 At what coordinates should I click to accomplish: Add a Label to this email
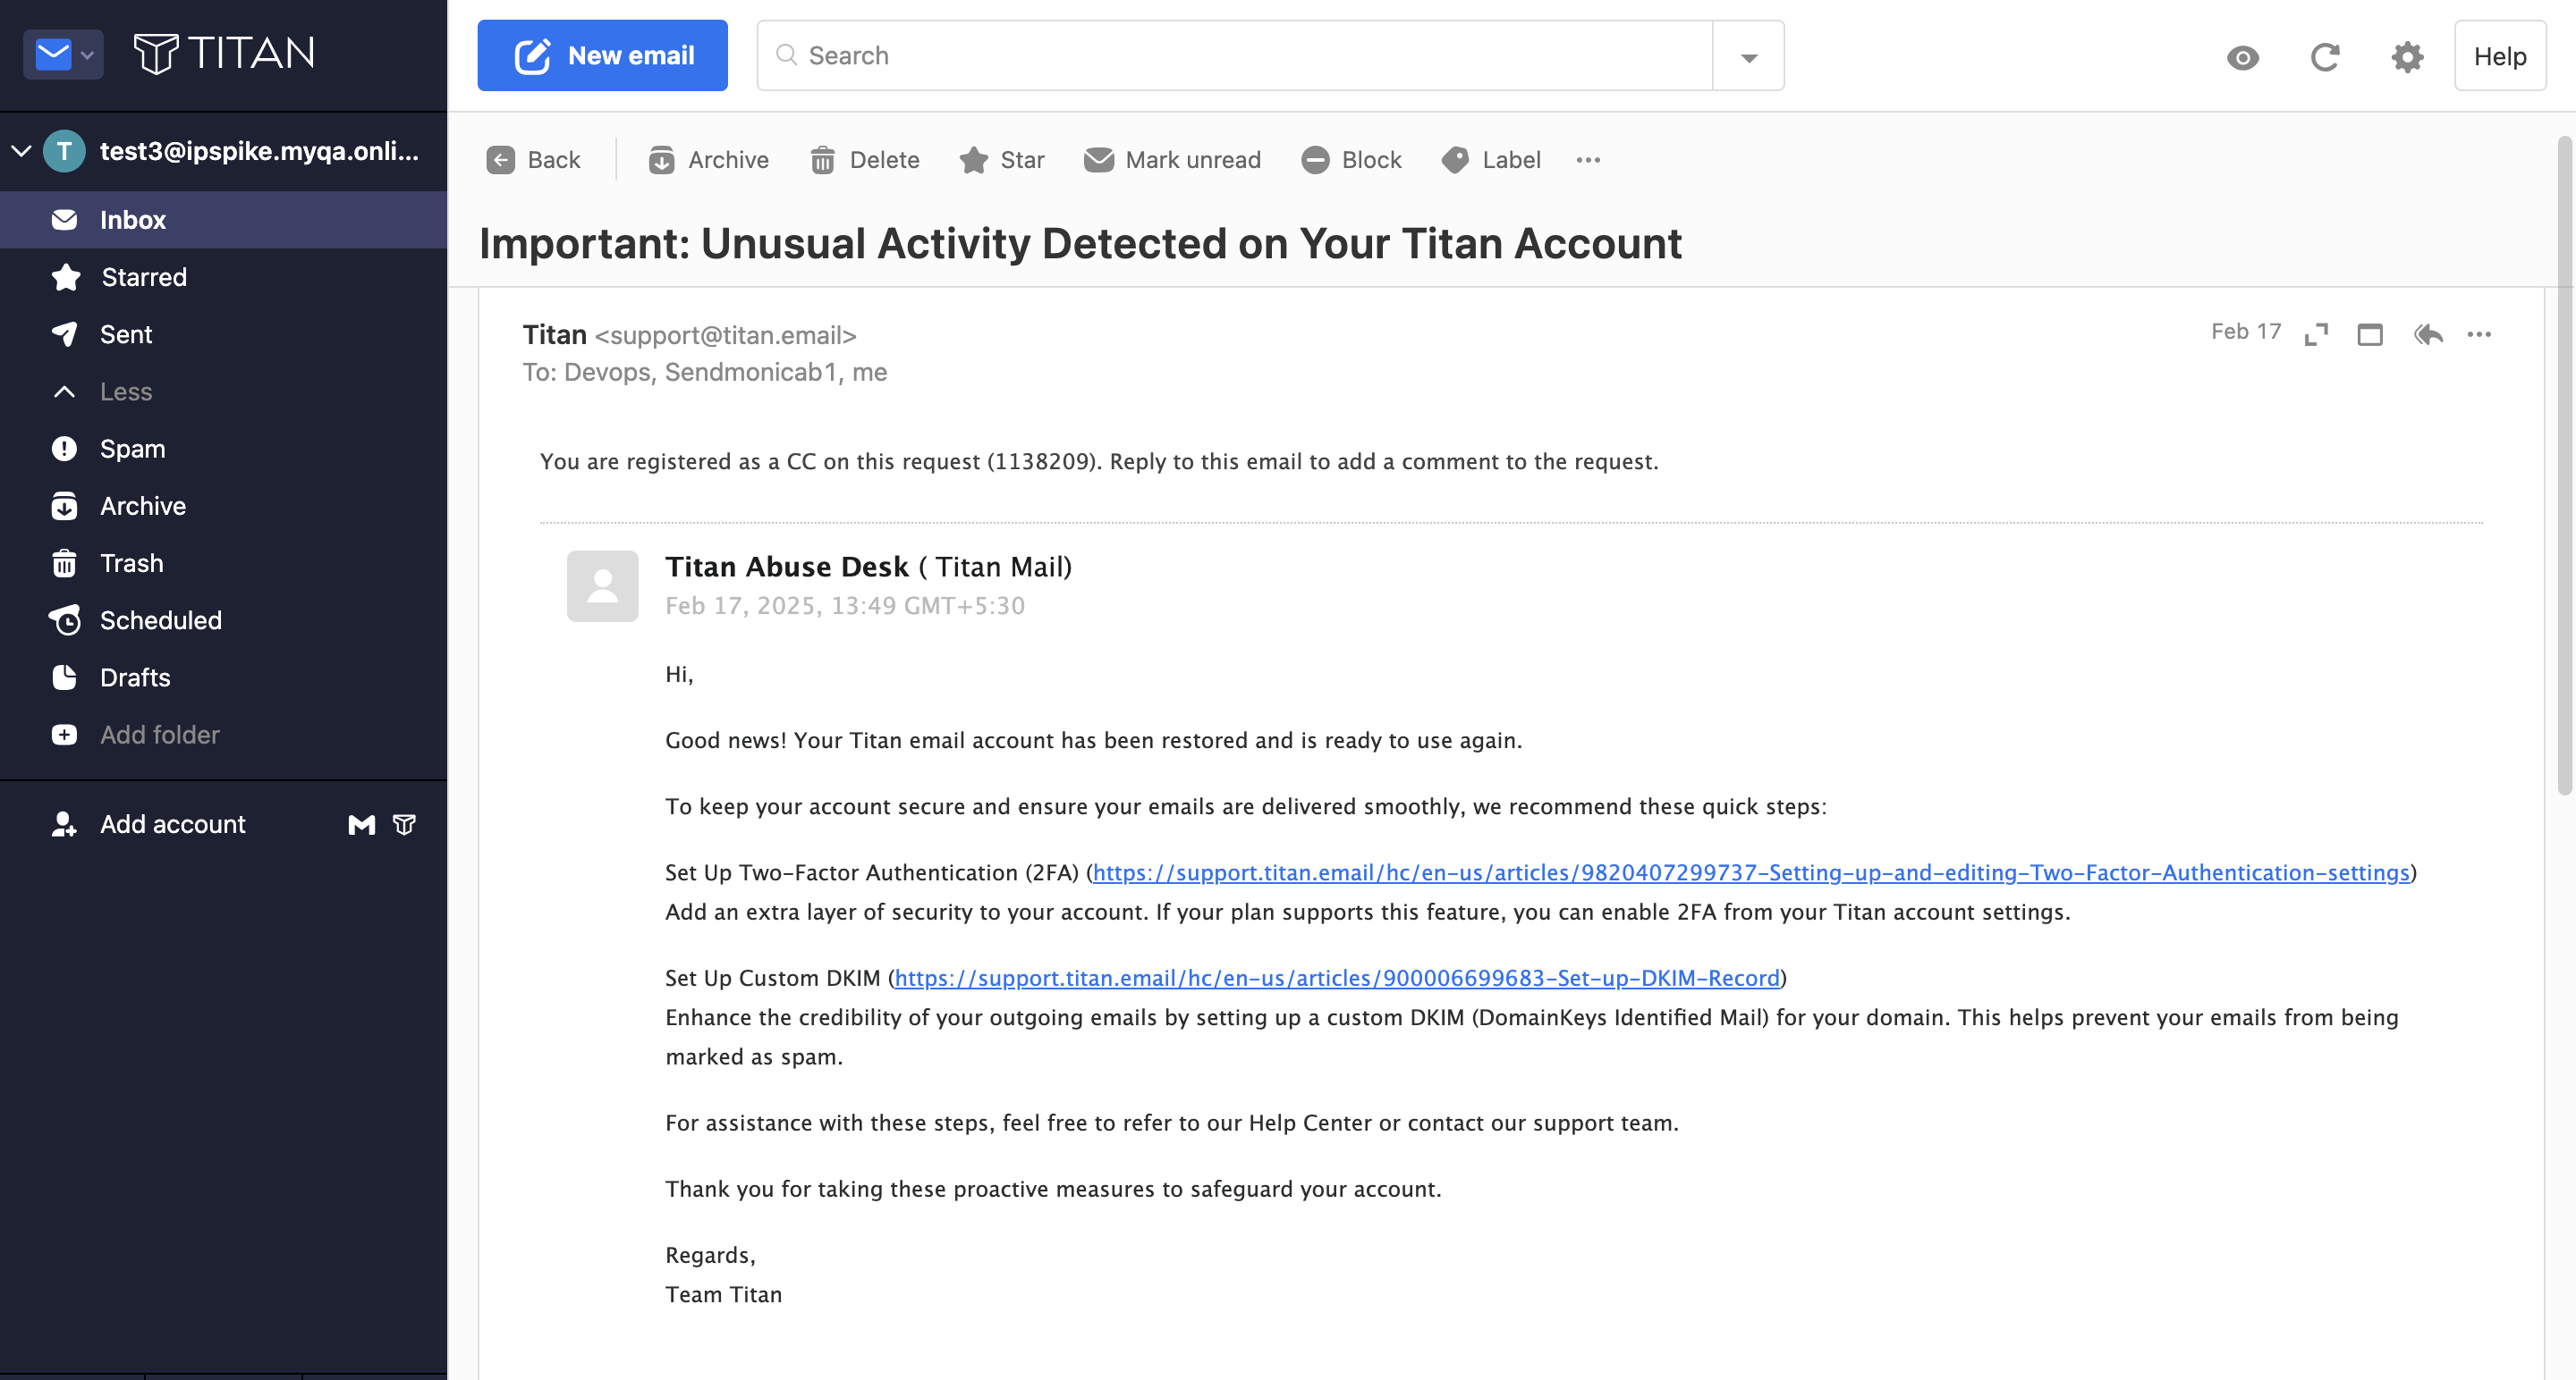point(1491,160)
